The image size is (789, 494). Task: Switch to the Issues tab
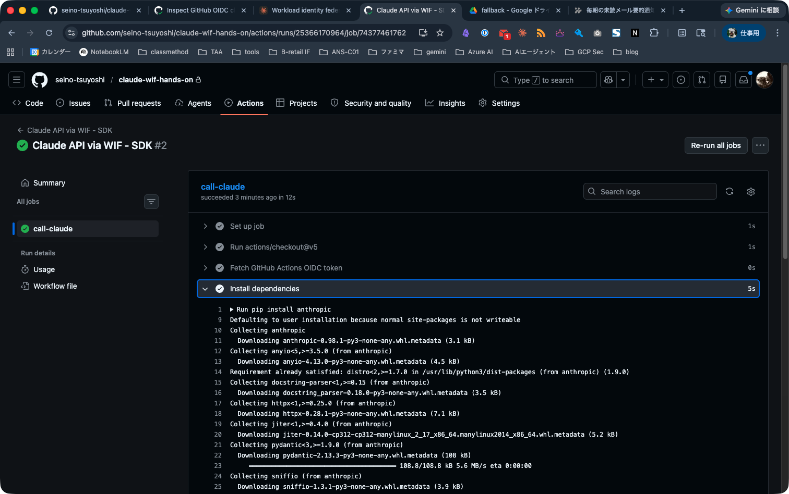73,103
